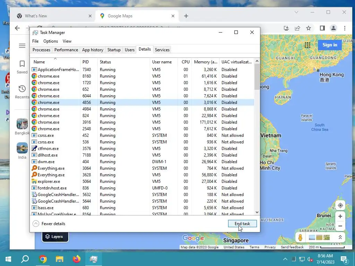Click the install app icon in Chrome
Viewport: 355px width, 266px height.
(x=286, y=28)
